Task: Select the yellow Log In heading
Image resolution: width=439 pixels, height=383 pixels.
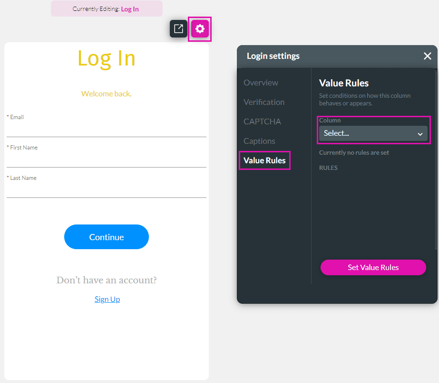Action: pos(107,58)
